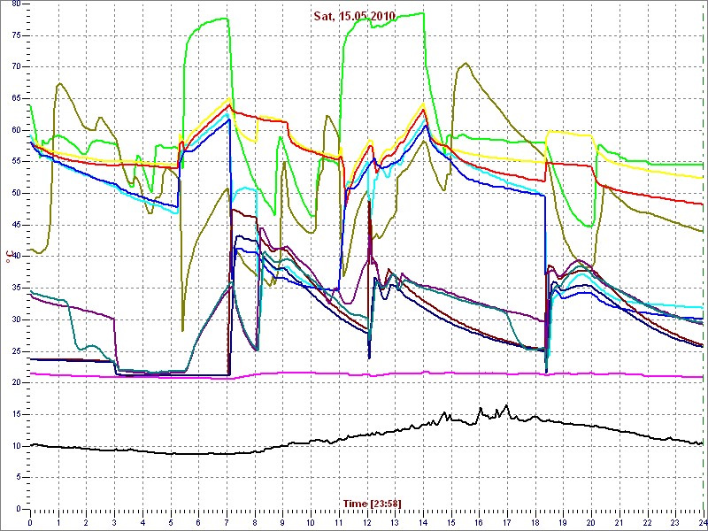Click the hour 18 label on the time axis

tap(535, 522)
